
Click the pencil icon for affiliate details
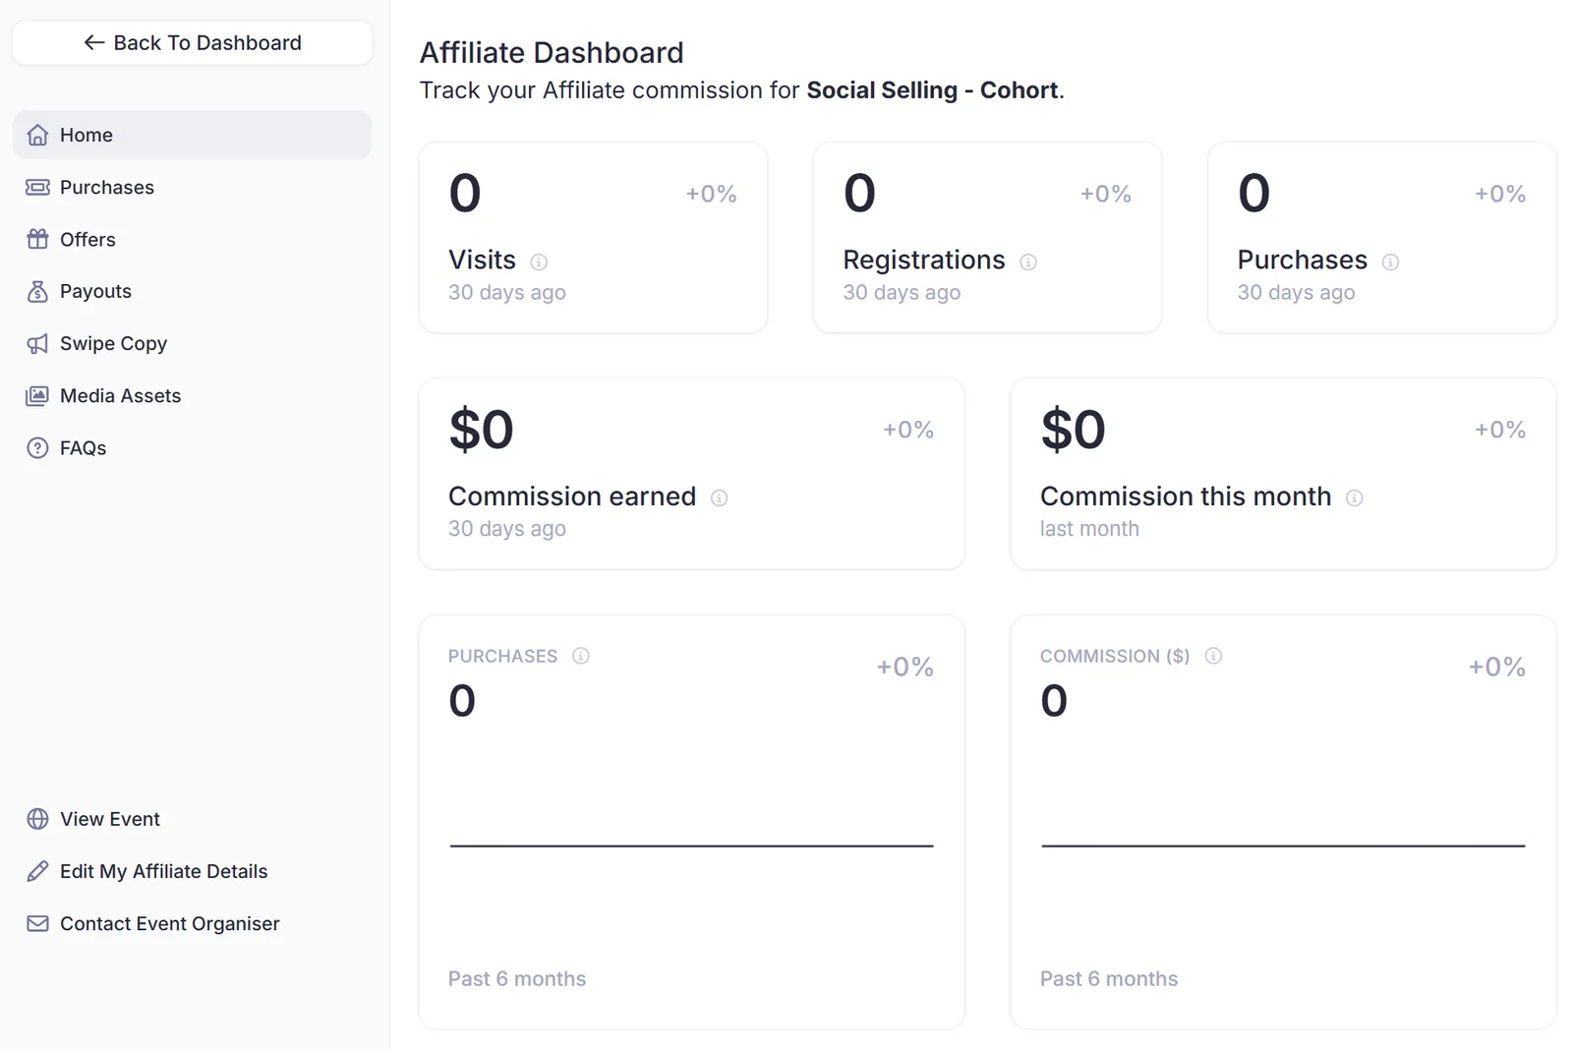coord(37,871)
